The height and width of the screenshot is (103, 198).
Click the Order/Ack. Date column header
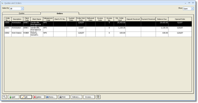coord(81,19)
